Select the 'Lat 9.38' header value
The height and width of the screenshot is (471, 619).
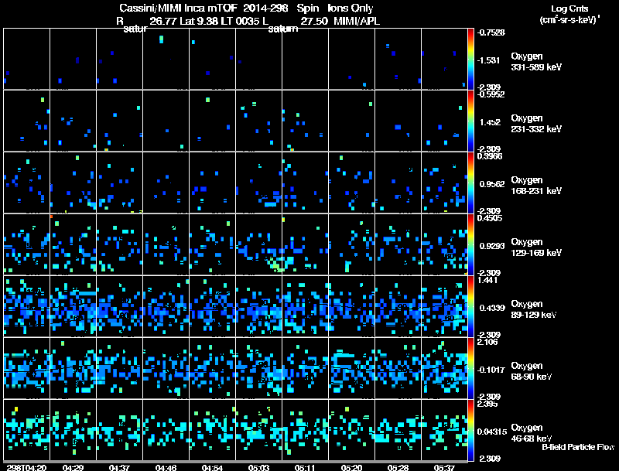point(199,21)
